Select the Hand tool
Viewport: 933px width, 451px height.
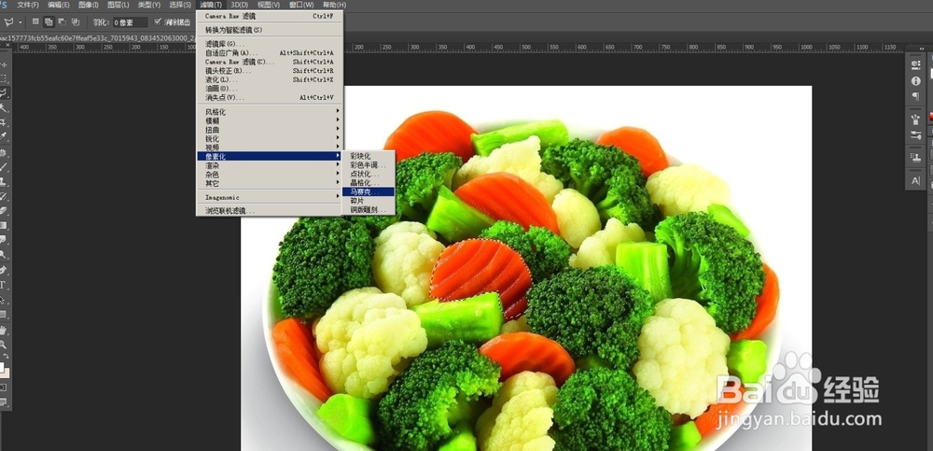[4, 330]
